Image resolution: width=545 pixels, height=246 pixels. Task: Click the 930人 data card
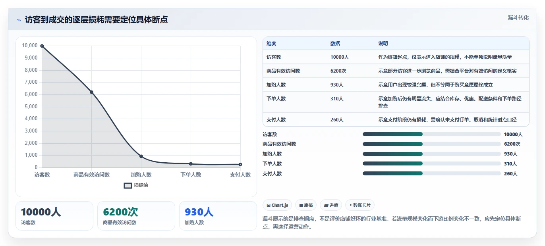coord(218,216)
